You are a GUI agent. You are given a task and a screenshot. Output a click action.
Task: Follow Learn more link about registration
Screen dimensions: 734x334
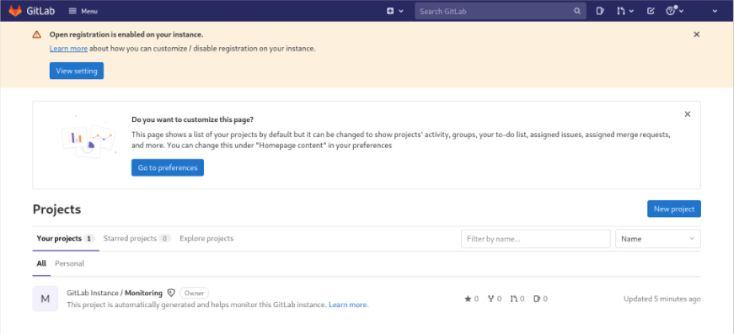[68, 49]
